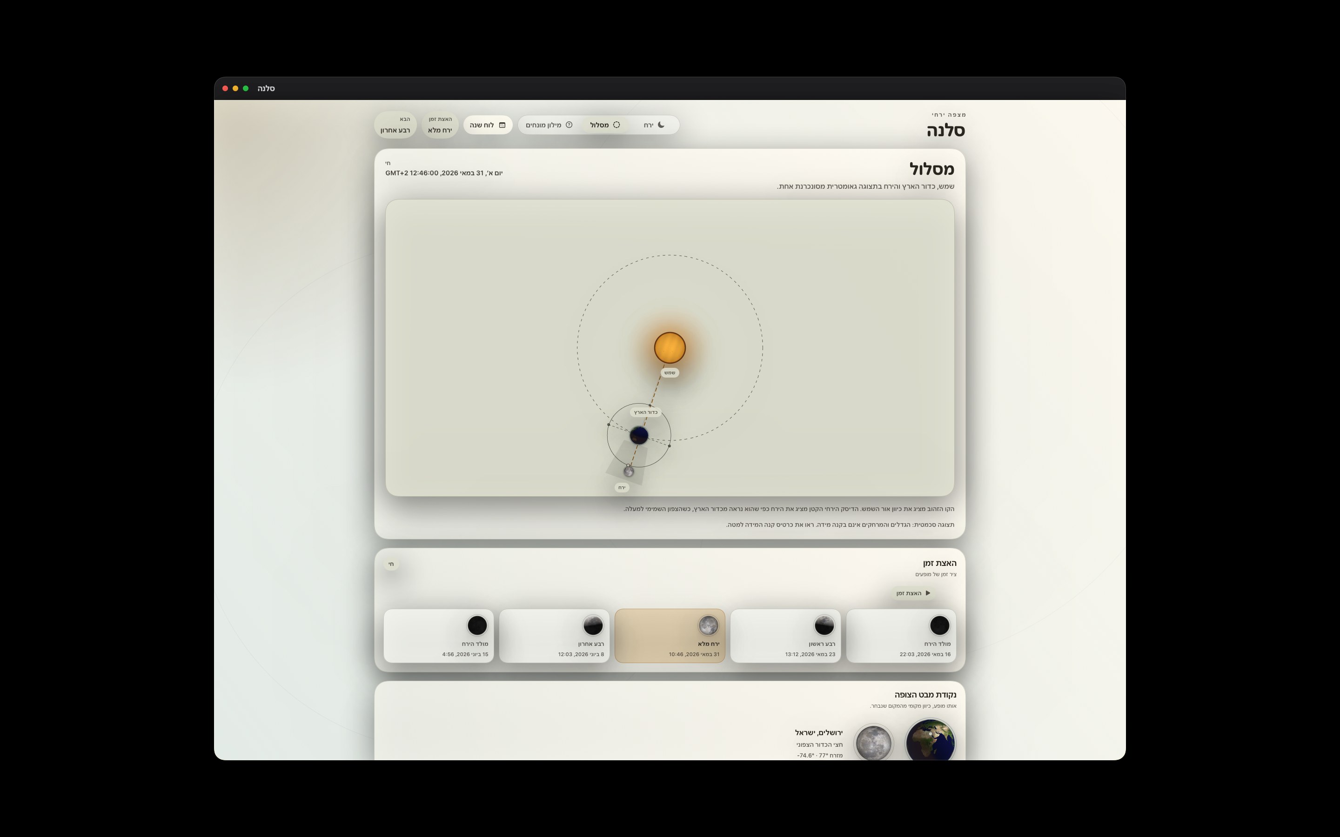The height and width of the screenshot is (837, 1340).
Task: Click the Moon thumbnail in observer section
Action: [x=873, y=742]
